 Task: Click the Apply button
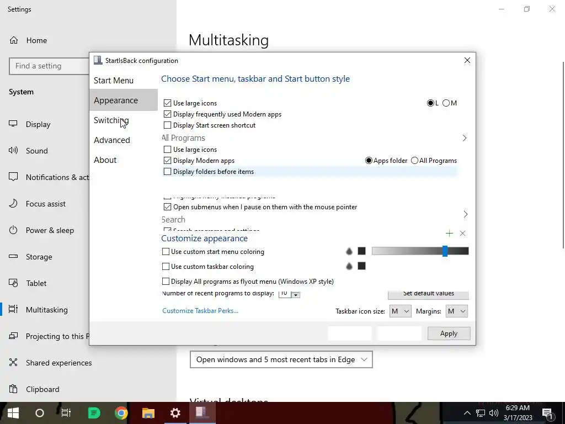pyautogui.click(x=449, y=333)
